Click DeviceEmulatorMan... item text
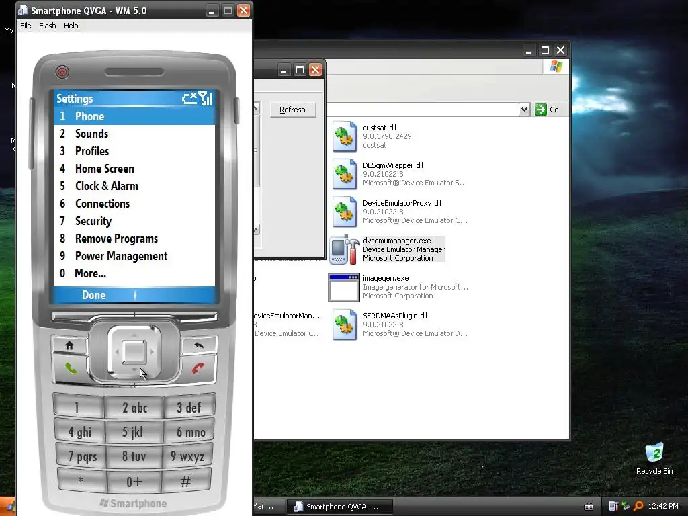 [288, 316]
